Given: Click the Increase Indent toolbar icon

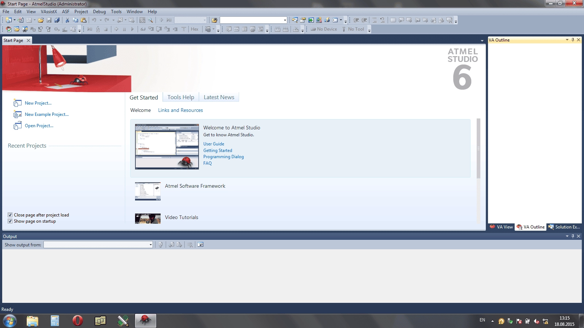Looking at the screenshot, I should [364, 20].
